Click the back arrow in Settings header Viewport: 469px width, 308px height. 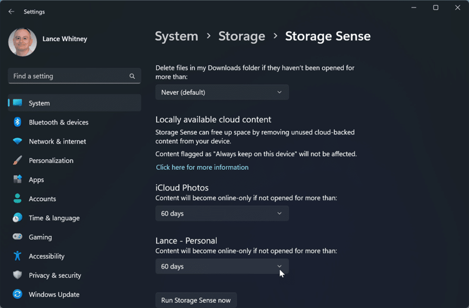click(x=12, y=12)
